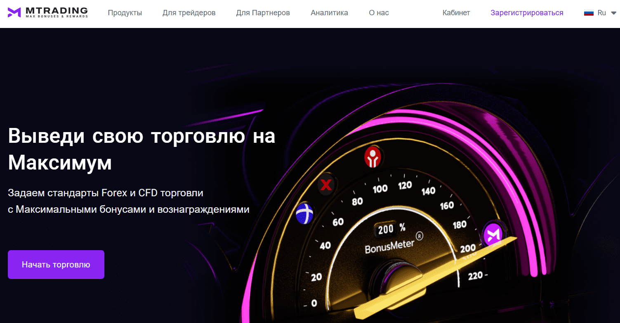Click the yellow gauge needle
This screenshot has width=620, height=323.
[435, 279]
